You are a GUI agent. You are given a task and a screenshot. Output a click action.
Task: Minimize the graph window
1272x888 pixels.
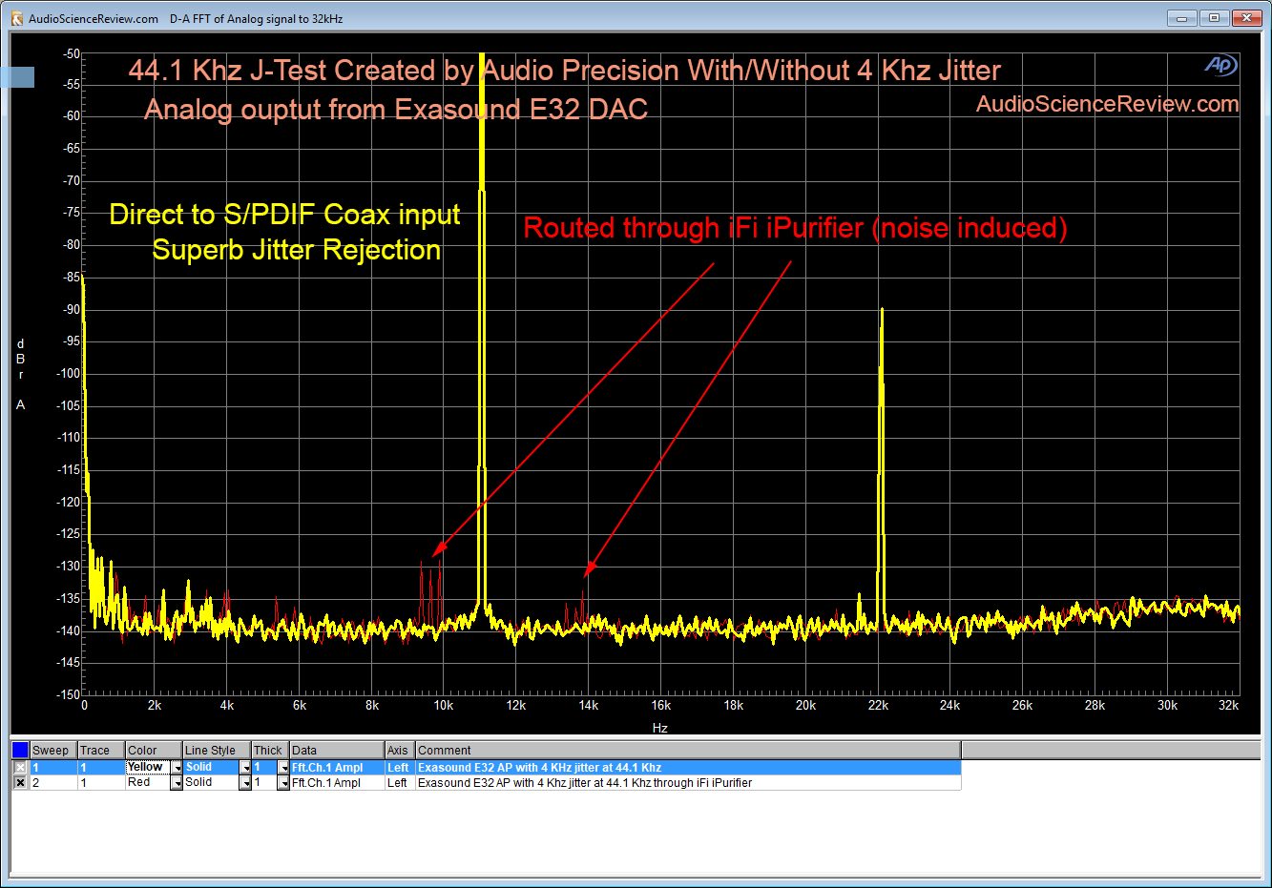coord(1181,18)
